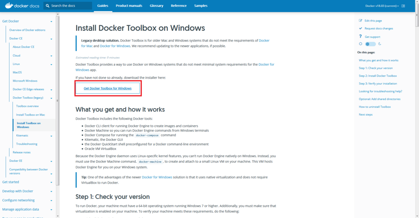This screenshot has width=419, height=218.
Task: Jump to Step 2: Install Docker Toolbox
Action: click(378, 76)
